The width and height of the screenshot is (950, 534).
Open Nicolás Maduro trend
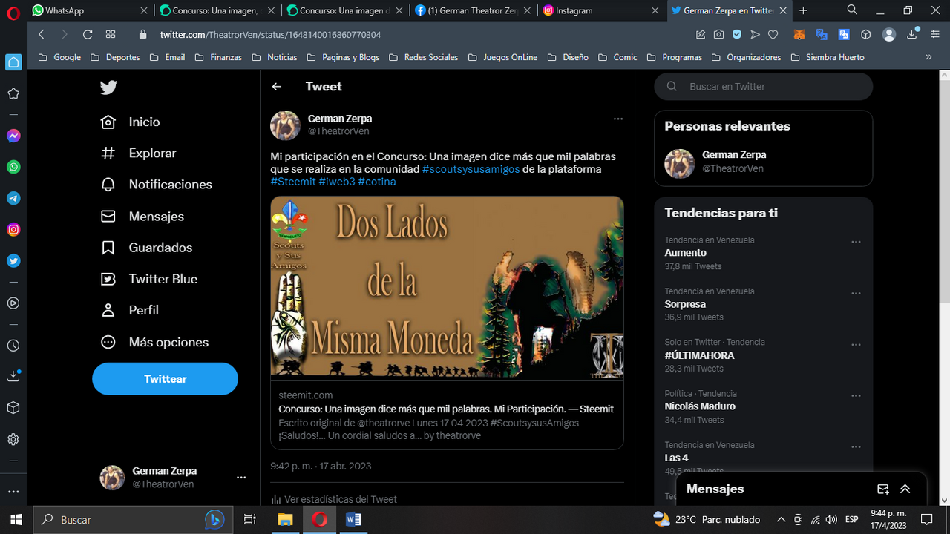tap(700, 406)
